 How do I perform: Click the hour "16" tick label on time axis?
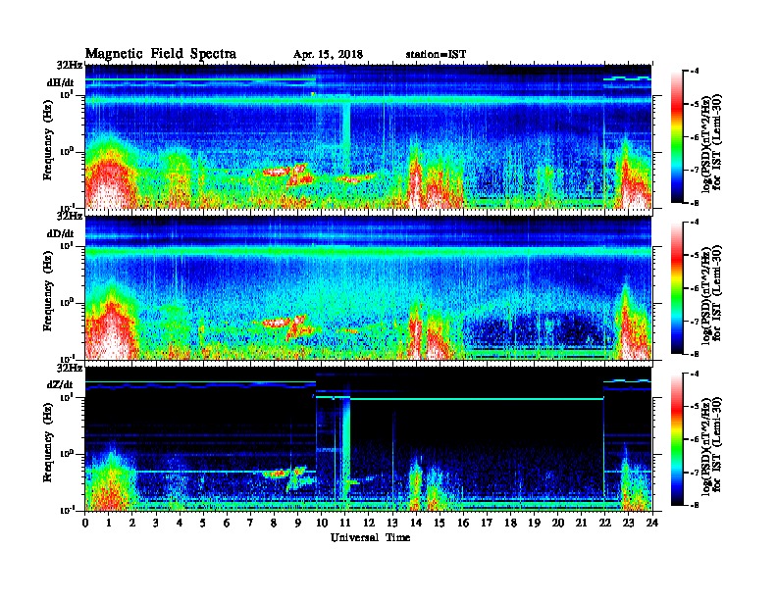pos(463,524)
